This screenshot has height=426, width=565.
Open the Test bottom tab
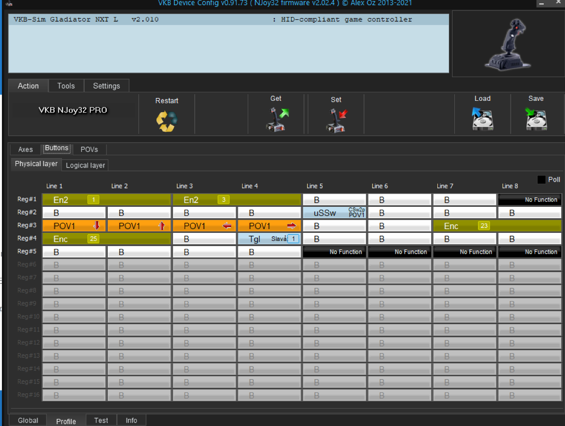tap(101, 420)
